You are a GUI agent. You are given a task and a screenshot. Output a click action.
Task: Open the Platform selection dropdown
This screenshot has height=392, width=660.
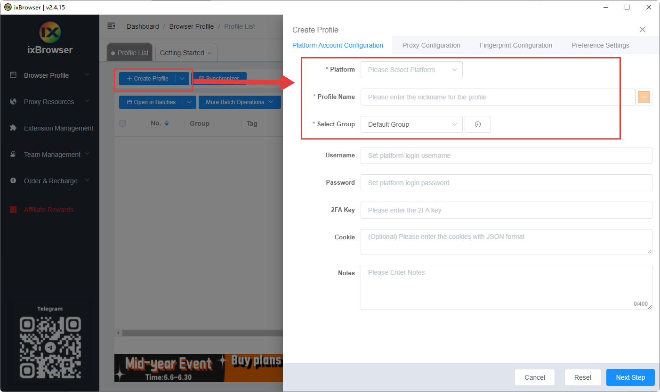pos(411,70)
